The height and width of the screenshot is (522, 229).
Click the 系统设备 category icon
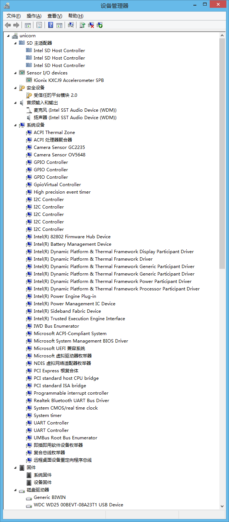[x=22, y=125]
